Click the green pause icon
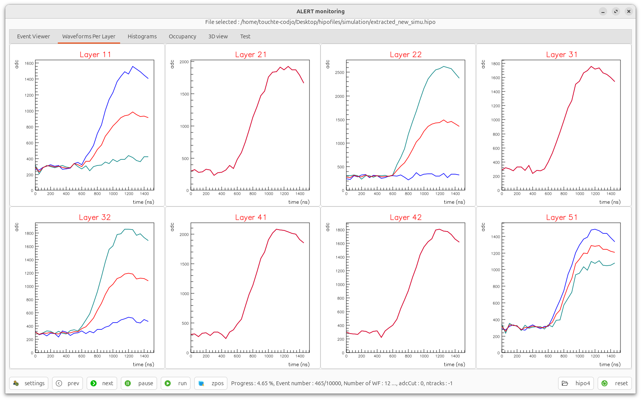Screen dimensions: 641x400 tap(128, 383)
